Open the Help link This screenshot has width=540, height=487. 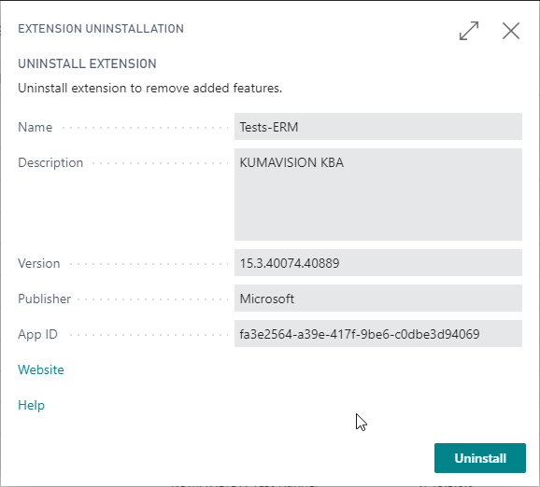pos(32,405)
